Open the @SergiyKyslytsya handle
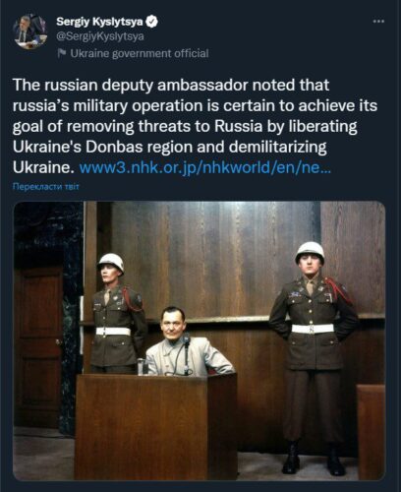 [x=100, y=36]
